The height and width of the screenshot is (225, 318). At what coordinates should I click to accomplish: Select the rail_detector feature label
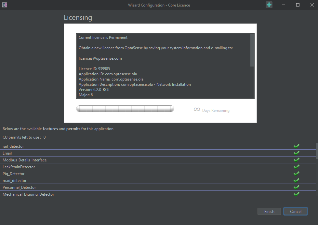pyautogui.click(x=13, y=146)
